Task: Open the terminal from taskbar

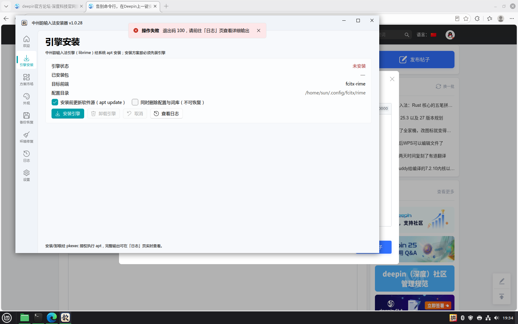Action: coord(38,318)
